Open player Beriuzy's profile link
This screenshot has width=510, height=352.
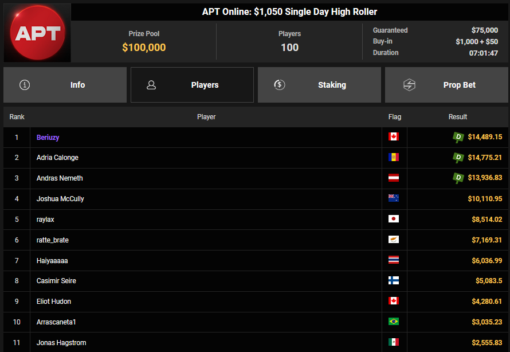pos(48,138)
